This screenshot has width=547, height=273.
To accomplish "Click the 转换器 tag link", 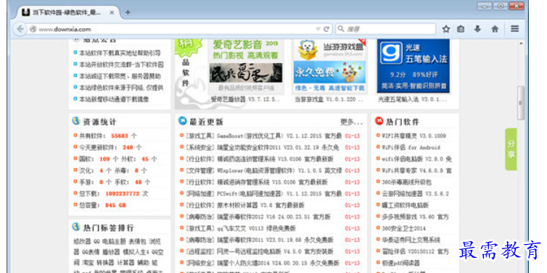I will [x=105, y=262].
